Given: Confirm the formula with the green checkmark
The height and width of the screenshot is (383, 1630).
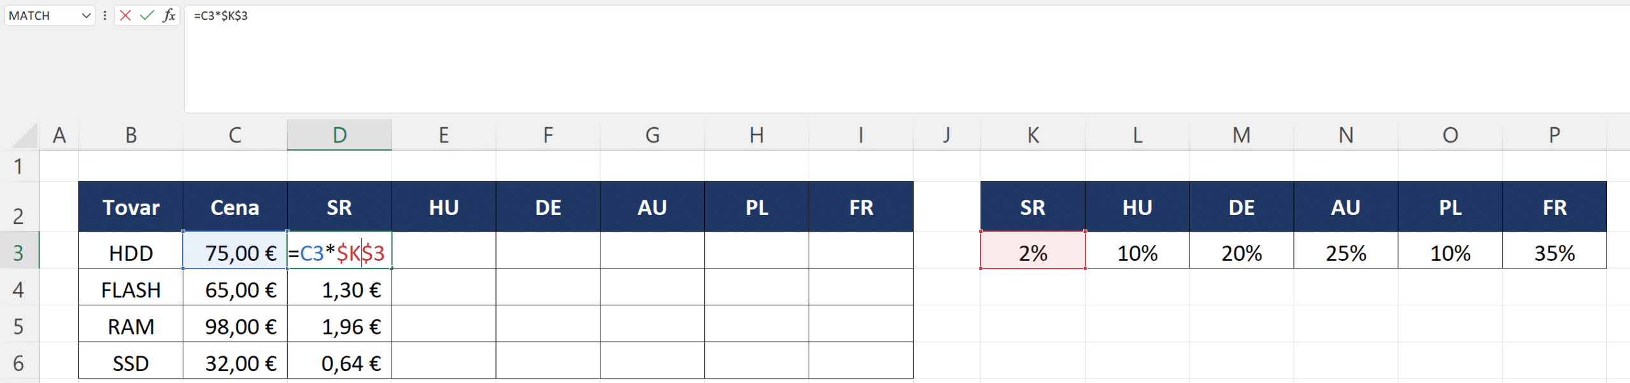Looking at the screenshot, I should pyautogui.click(x=147, y=15).
